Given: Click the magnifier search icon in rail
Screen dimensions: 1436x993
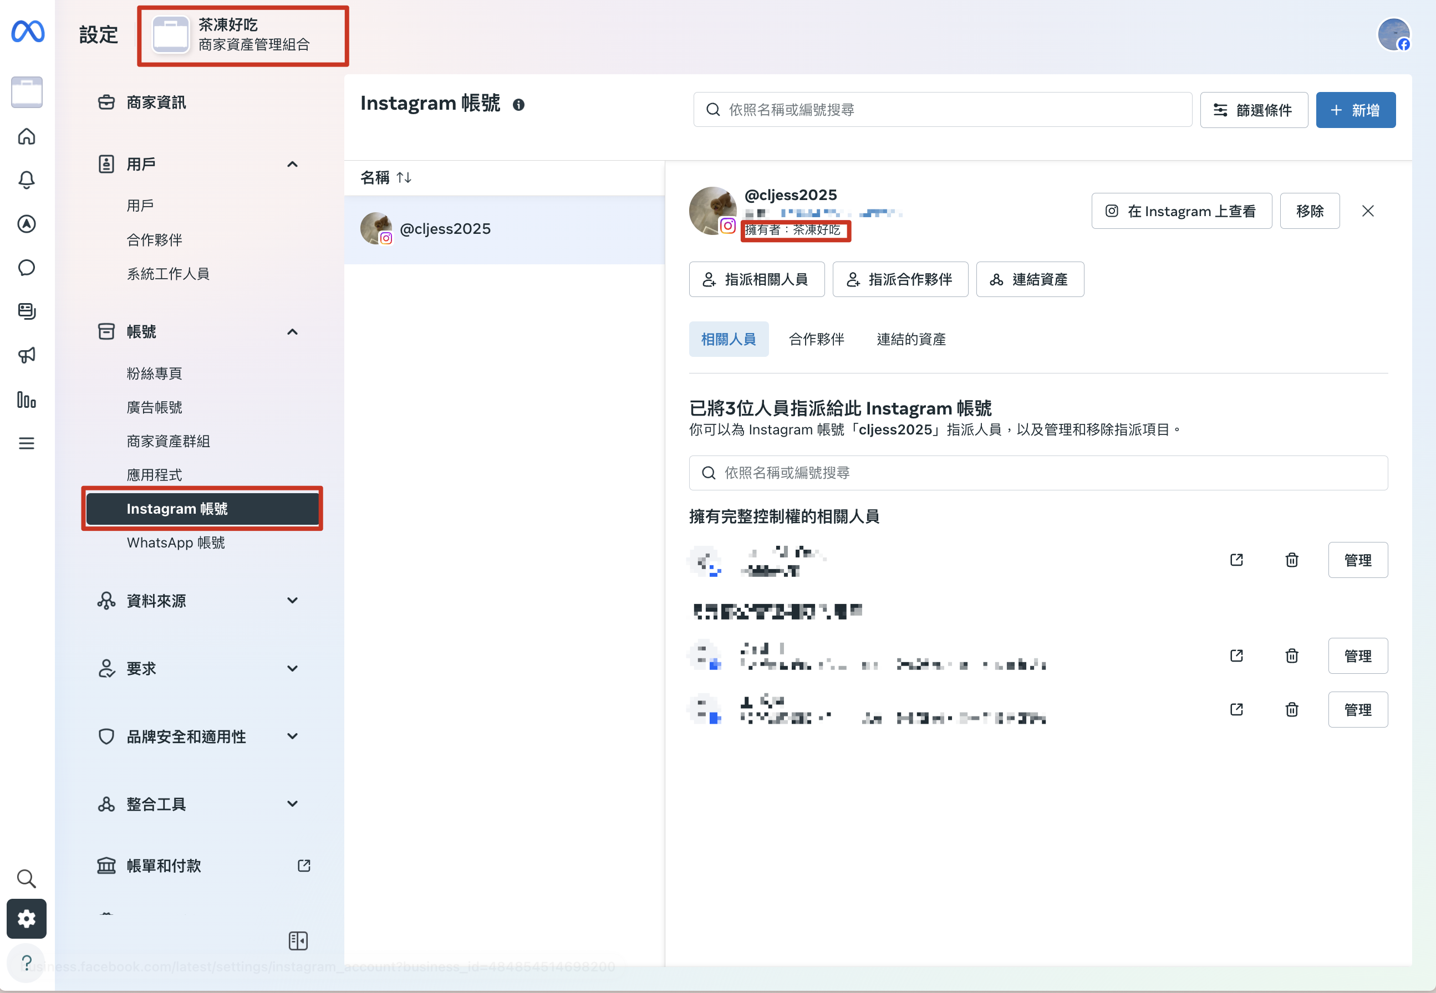Looking at the screenshot, I should (x=26, y=878).
